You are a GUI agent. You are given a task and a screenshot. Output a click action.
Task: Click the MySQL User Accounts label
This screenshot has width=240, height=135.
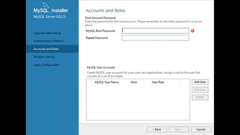(101, 67)
